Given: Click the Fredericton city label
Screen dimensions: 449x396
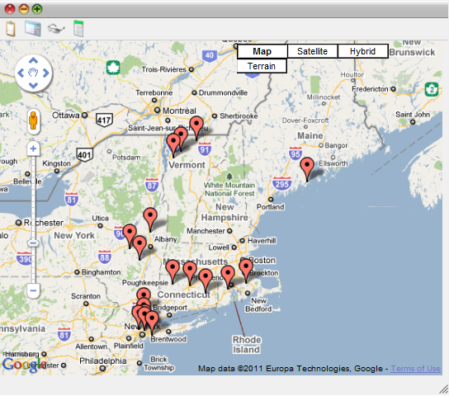Looking at the screenshot, I should (x=370, y=89).
